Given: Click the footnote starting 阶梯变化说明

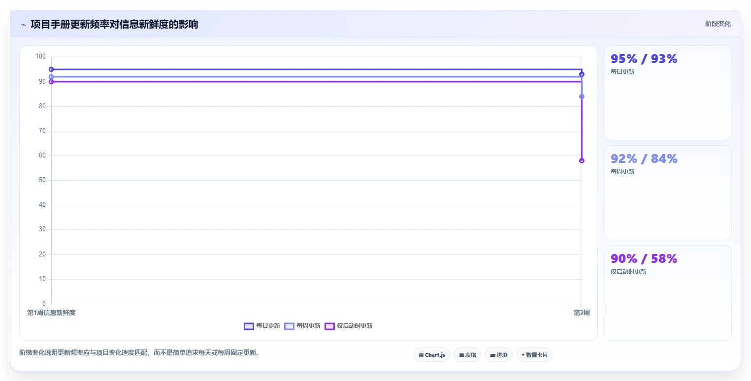Looking at the screenshot, I should [139, 353].
